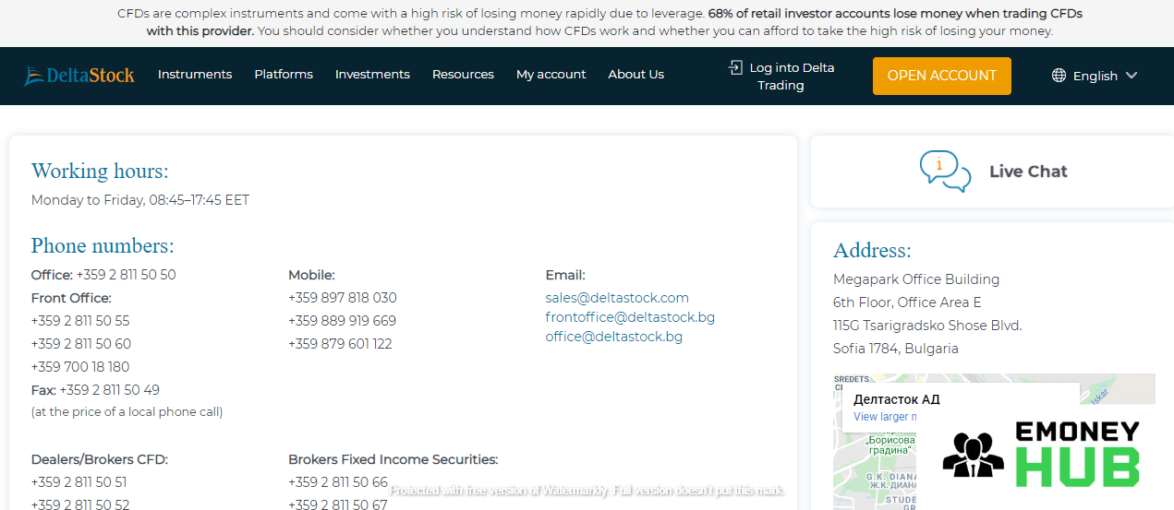
Task: Click mobile number +359 897 818 030
Action: click(x=343, y=298)
